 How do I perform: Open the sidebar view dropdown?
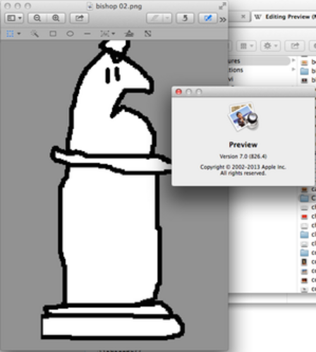tap(14, 18)
